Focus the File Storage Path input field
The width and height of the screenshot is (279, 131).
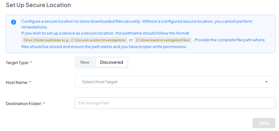(175, 103)
